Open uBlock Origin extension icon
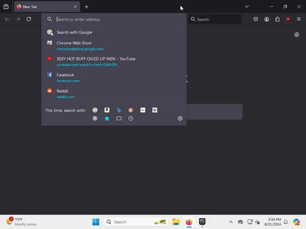 288,19
